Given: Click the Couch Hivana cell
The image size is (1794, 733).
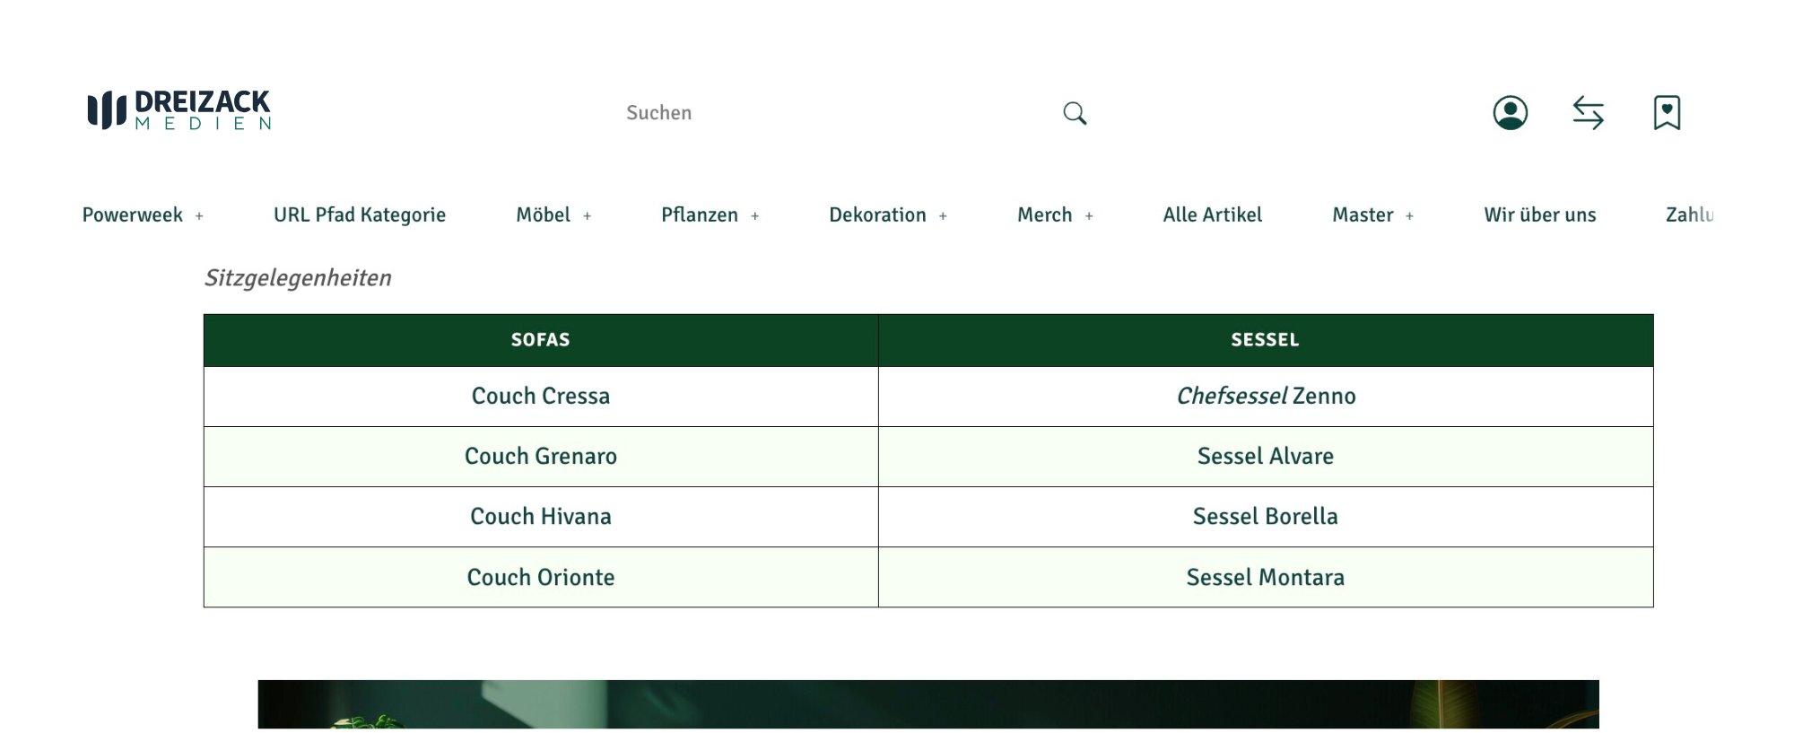Looking at the screenshot, I should pos(541,517).
